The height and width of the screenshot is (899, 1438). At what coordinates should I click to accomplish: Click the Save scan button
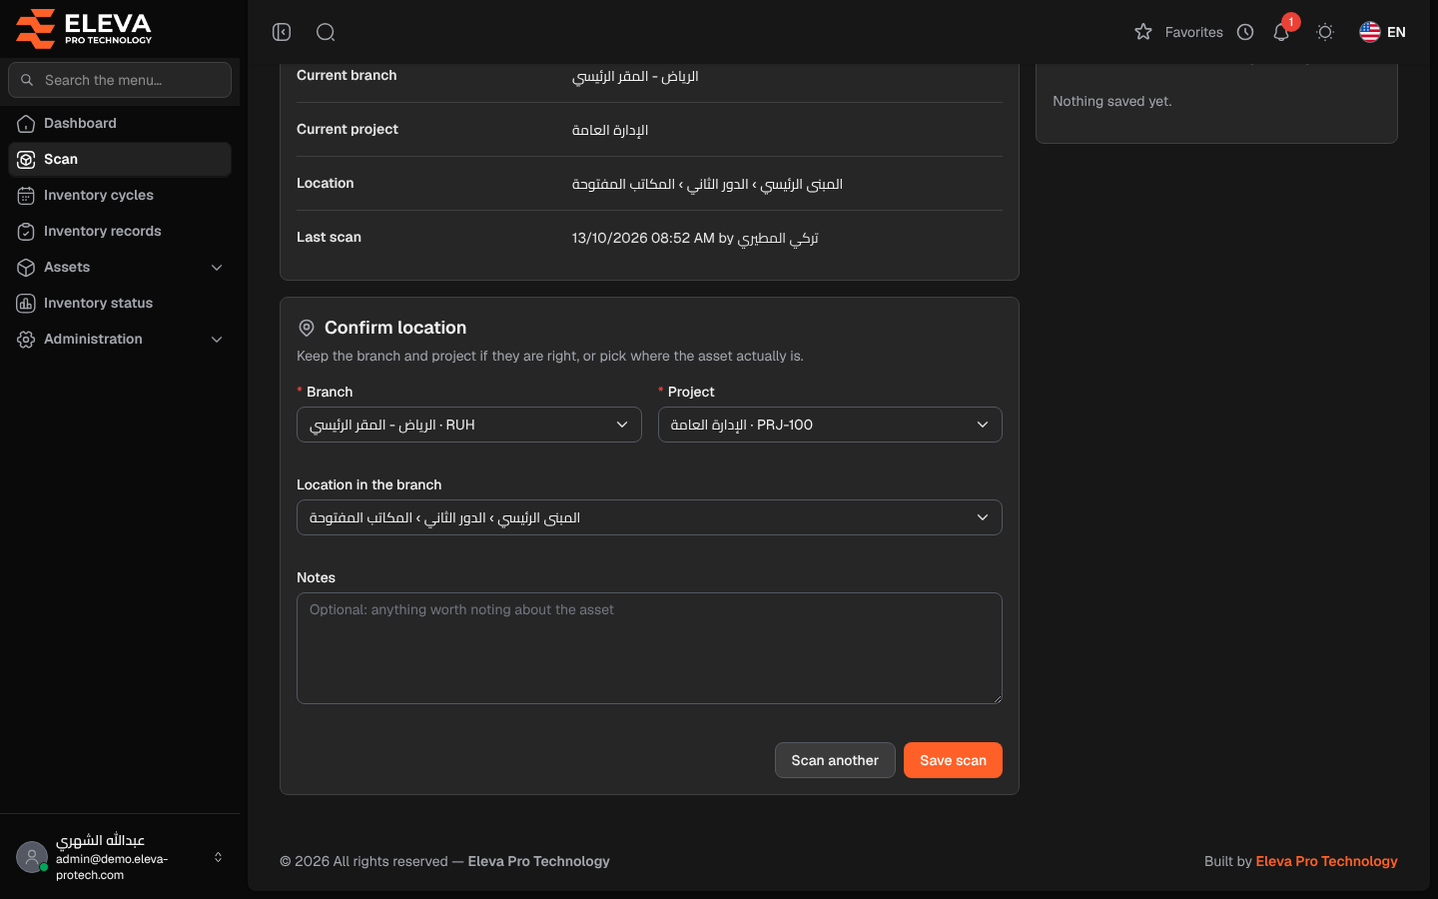[953, 760]
